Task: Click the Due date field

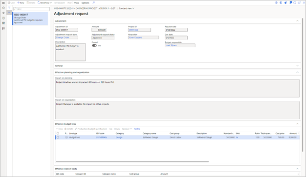Action: (x=176, y=38)
